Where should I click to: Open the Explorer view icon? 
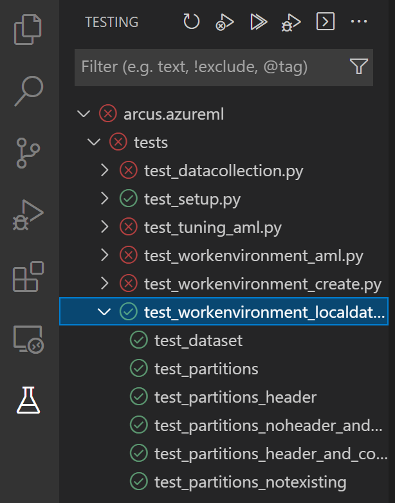coord(29,30)
